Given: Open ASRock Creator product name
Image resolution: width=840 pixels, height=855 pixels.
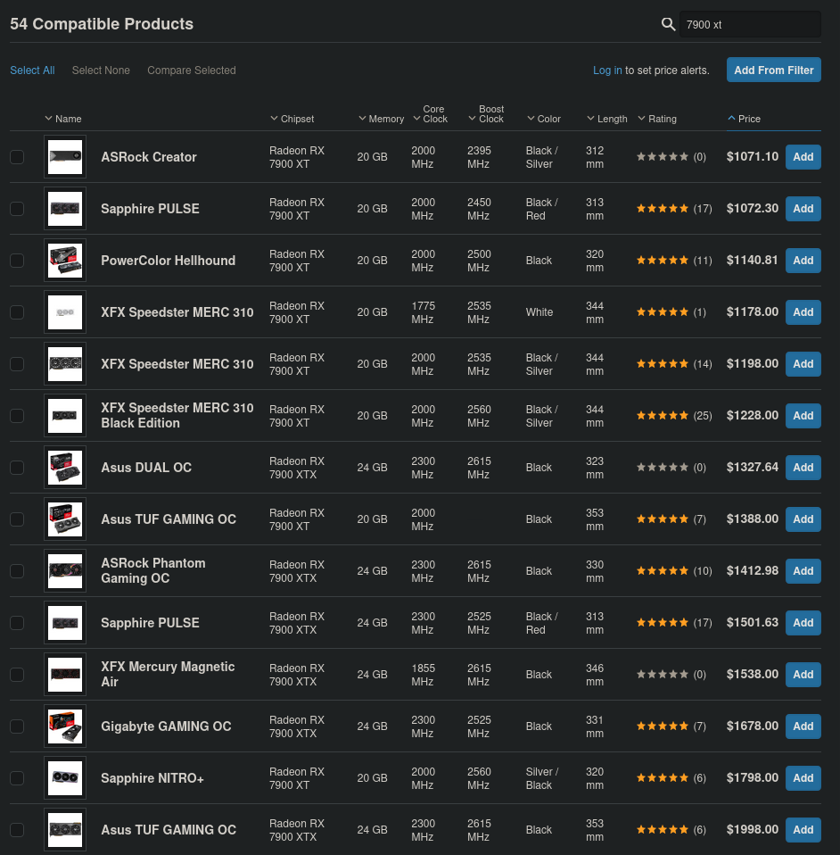Looking at the screenshot, I should (149, 157).
